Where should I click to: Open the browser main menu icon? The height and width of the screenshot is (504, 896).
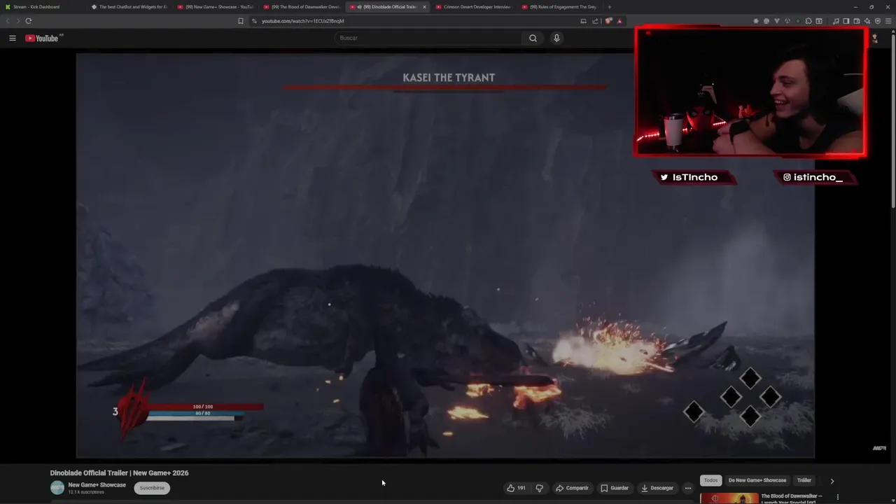888,21
